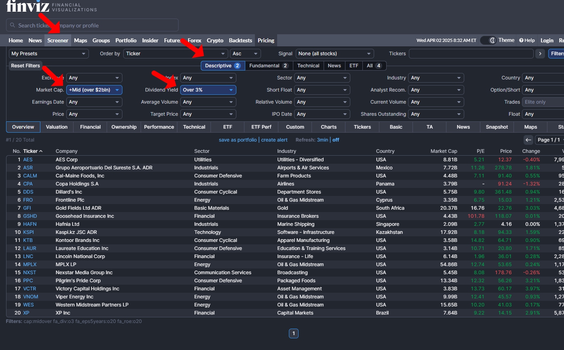Image resolution: width=564 pixels, height=350 pixels.
Task: Open the IPO Date filter dropdown
Action: click(322, 114)
